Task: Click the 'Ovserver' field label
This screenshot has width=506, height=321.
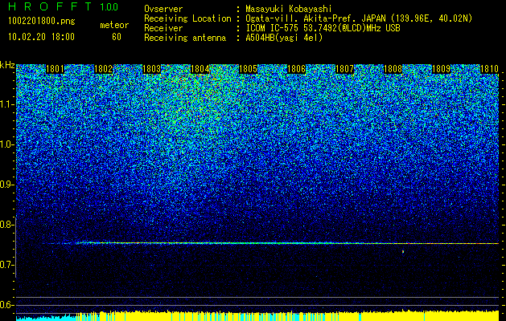Action: click(x=163, y=9)
